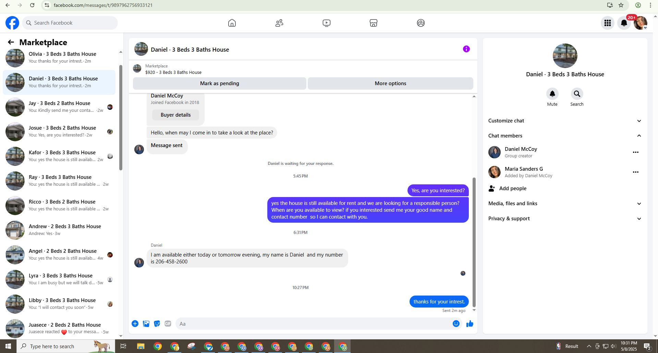Bookmark this page with the star icon

[621, 5]
